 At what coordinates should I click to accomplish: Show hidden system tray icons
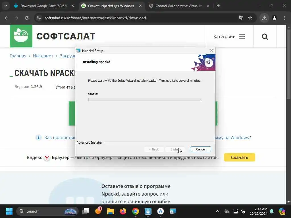217,211
